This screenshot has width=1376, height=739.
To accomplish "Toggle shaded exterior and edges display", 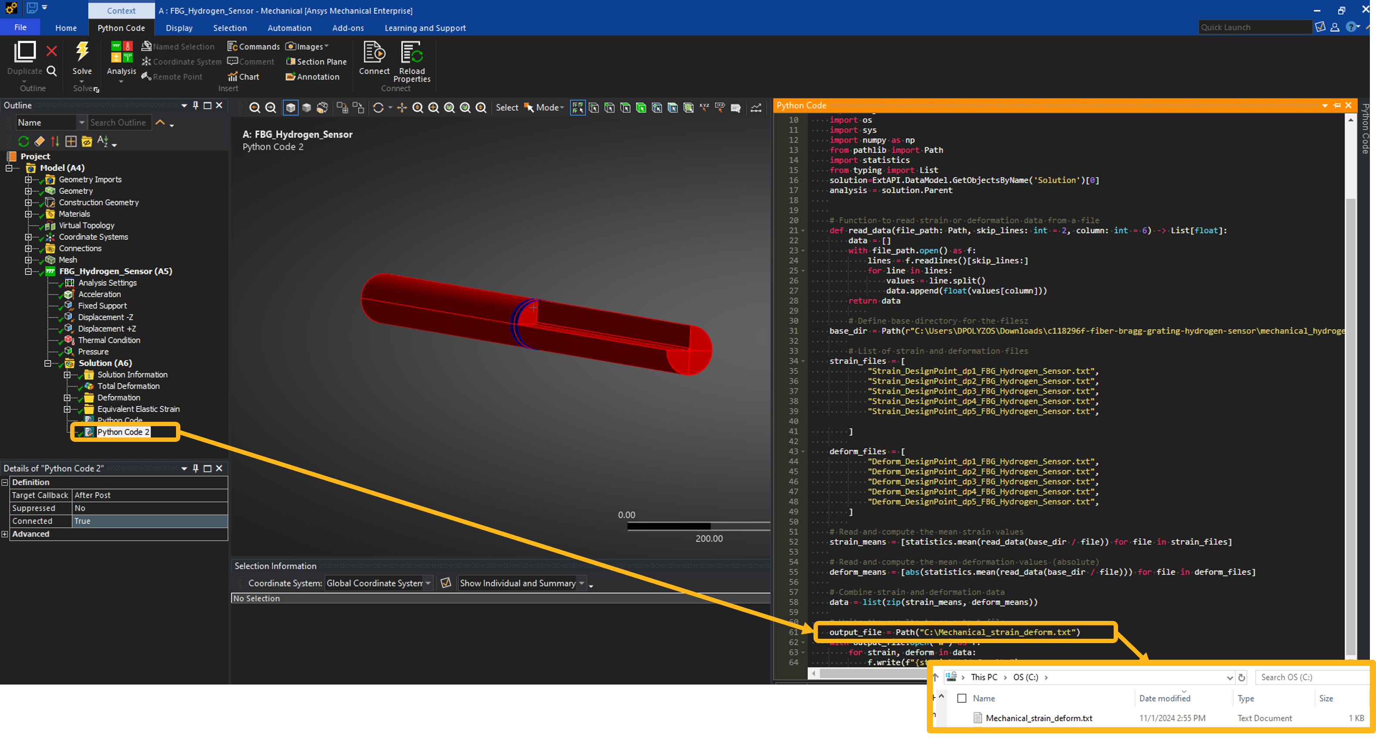I will click(291, 107).
